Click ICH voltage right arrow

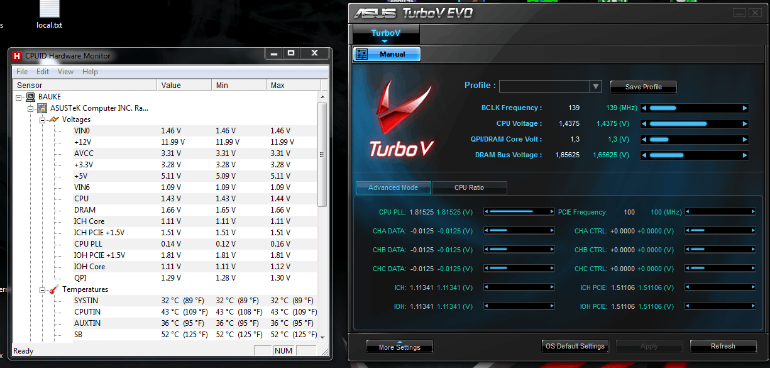(551, 287)
